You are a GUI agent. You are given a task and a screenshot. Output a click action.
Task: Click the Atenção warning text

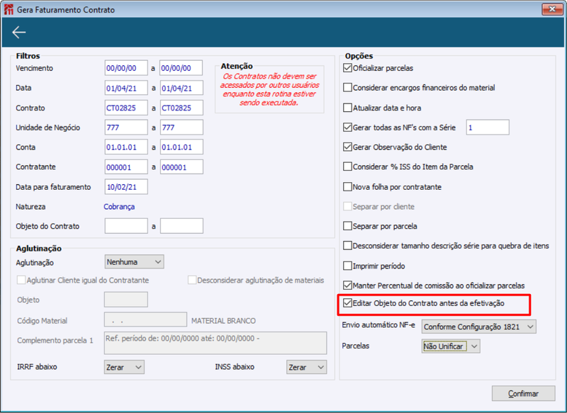point(269,89)
